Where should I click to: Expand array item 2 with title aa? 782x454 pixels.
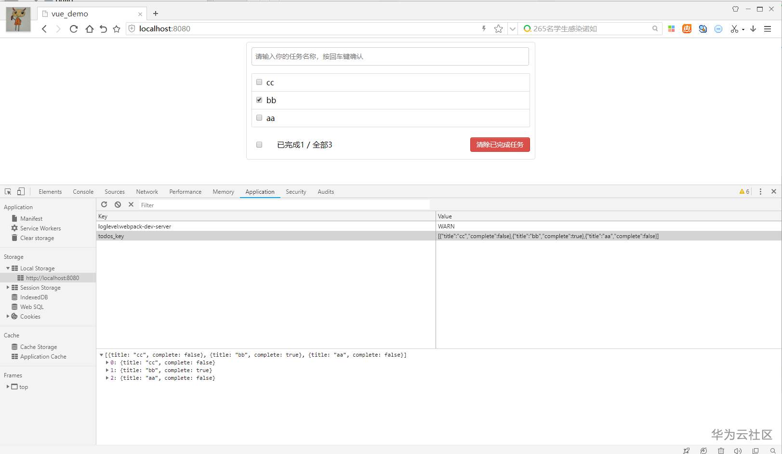[x=107, y=378]
